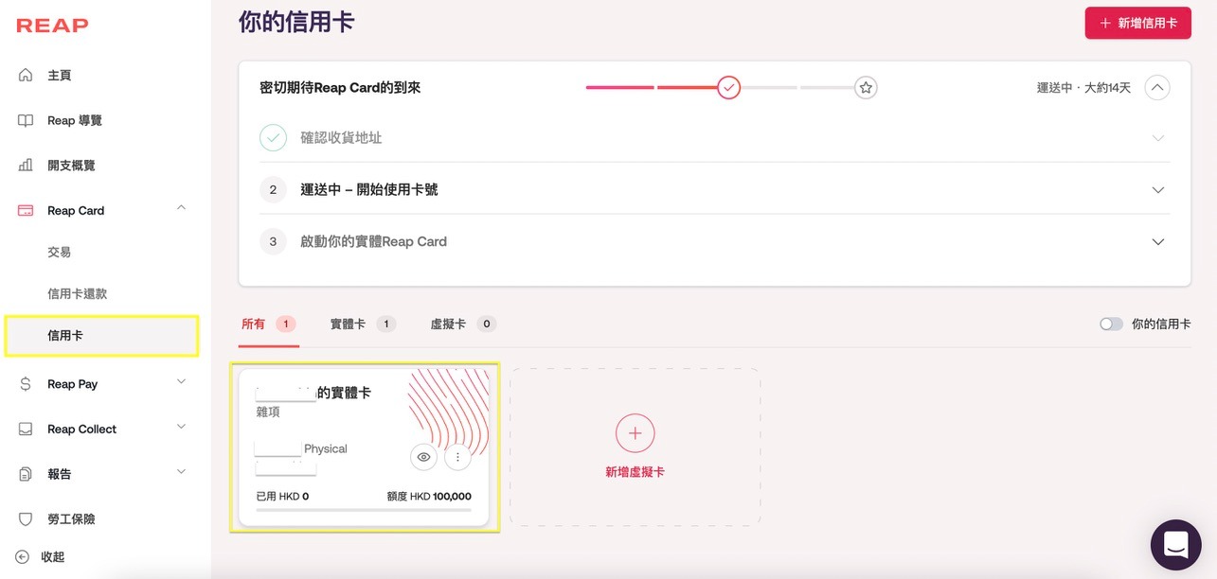Collapse the Reap Card arrival panel
Viewport: 1217px width, 579px height.
pos(1157,88)
